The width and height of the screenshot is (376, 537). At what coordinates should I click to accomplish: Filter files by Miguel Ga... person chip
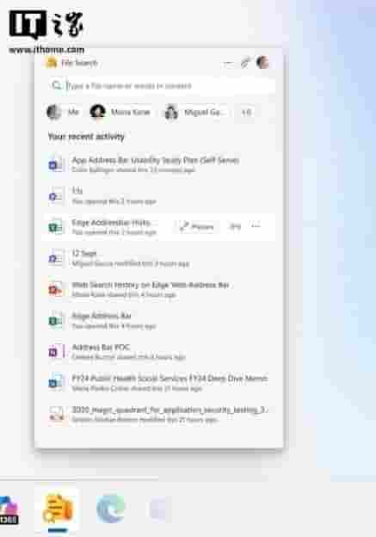tap(196, 112)
